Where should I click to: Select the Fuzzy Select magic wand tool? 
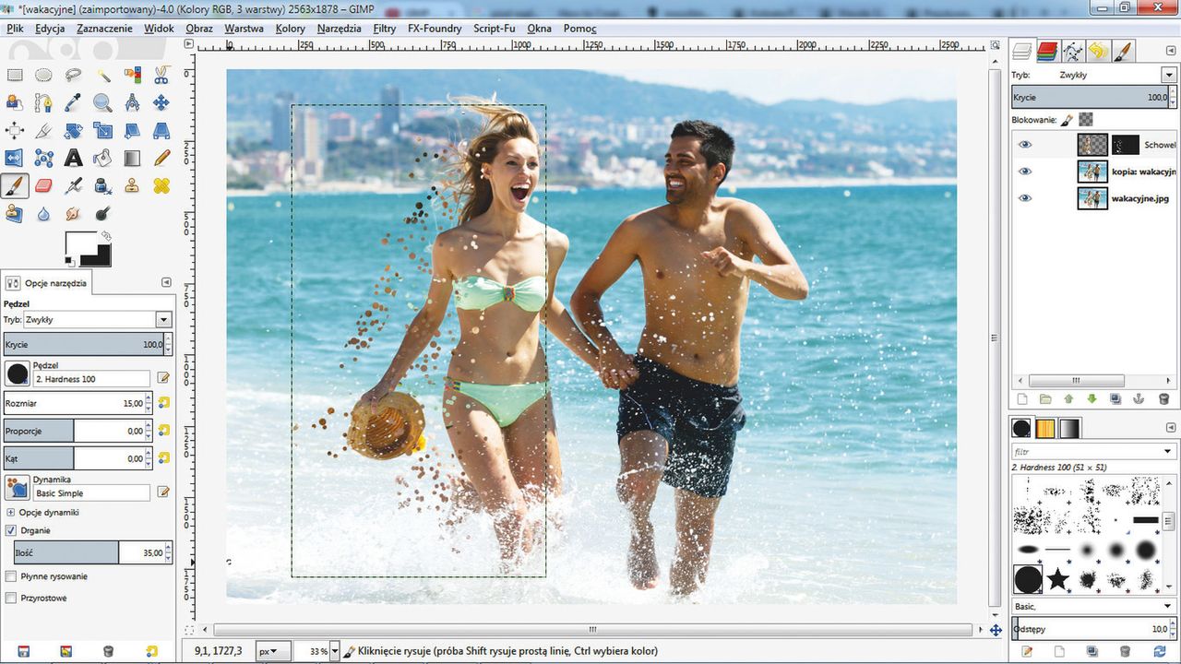102,76
